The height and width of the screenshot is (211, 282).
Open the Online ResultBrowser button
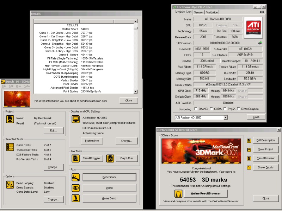coord(206,194)
